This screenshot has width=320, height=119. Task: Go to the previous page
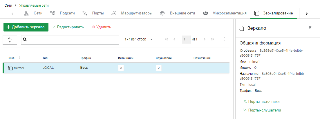174,39
